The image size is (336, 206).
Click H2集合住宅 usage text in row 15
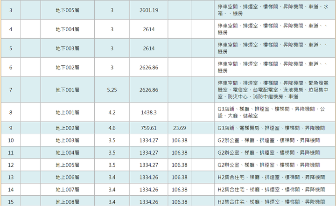click(x=271, y=202)
